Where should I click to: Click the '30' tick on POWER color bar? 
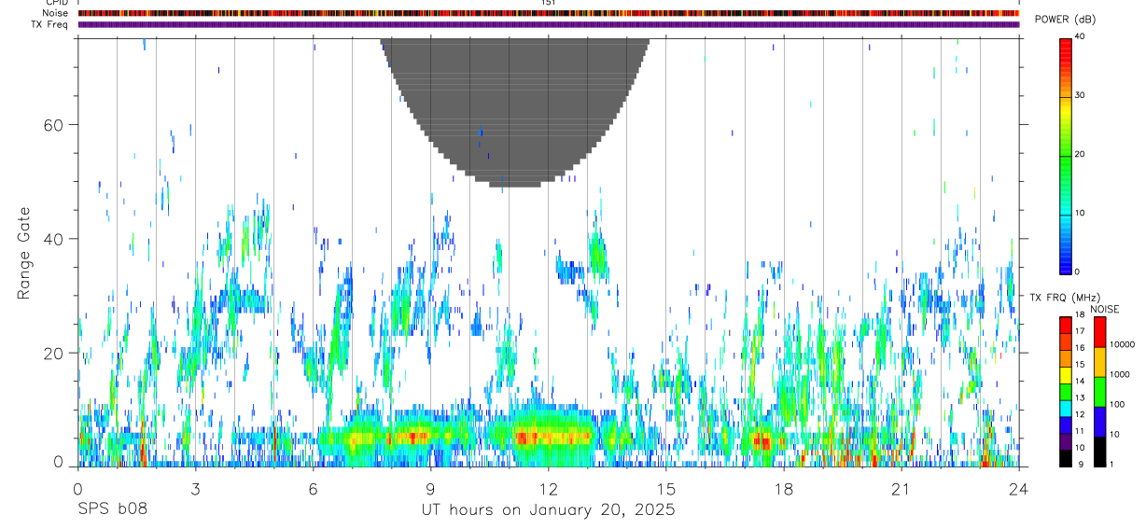click(1082, 95)
